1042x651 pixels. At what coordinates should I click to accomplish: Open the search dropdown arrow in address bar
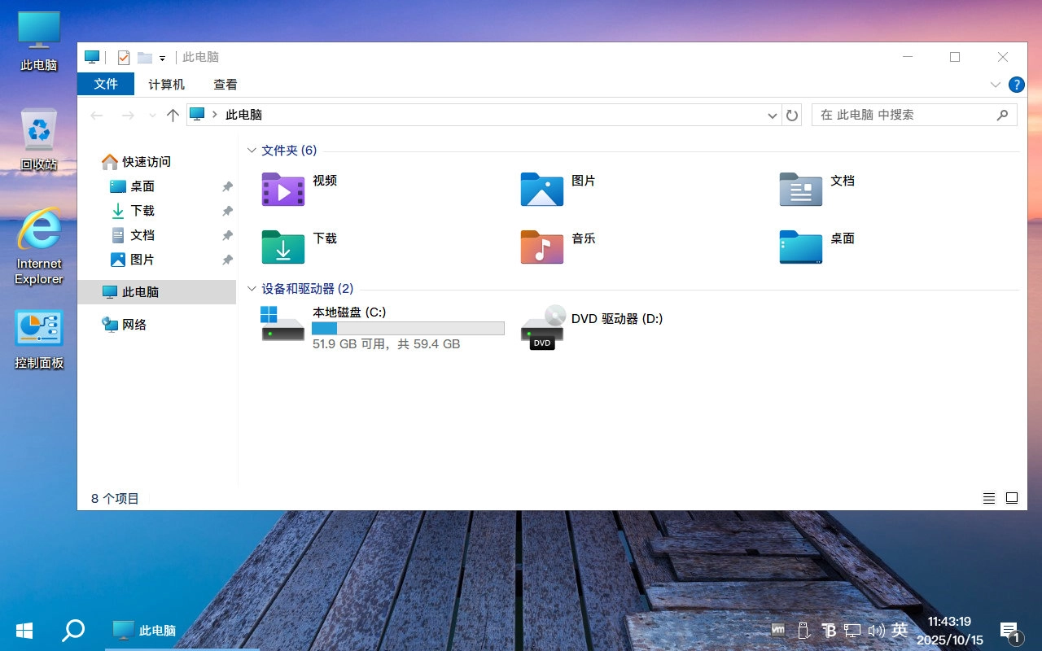pos(772,115)
